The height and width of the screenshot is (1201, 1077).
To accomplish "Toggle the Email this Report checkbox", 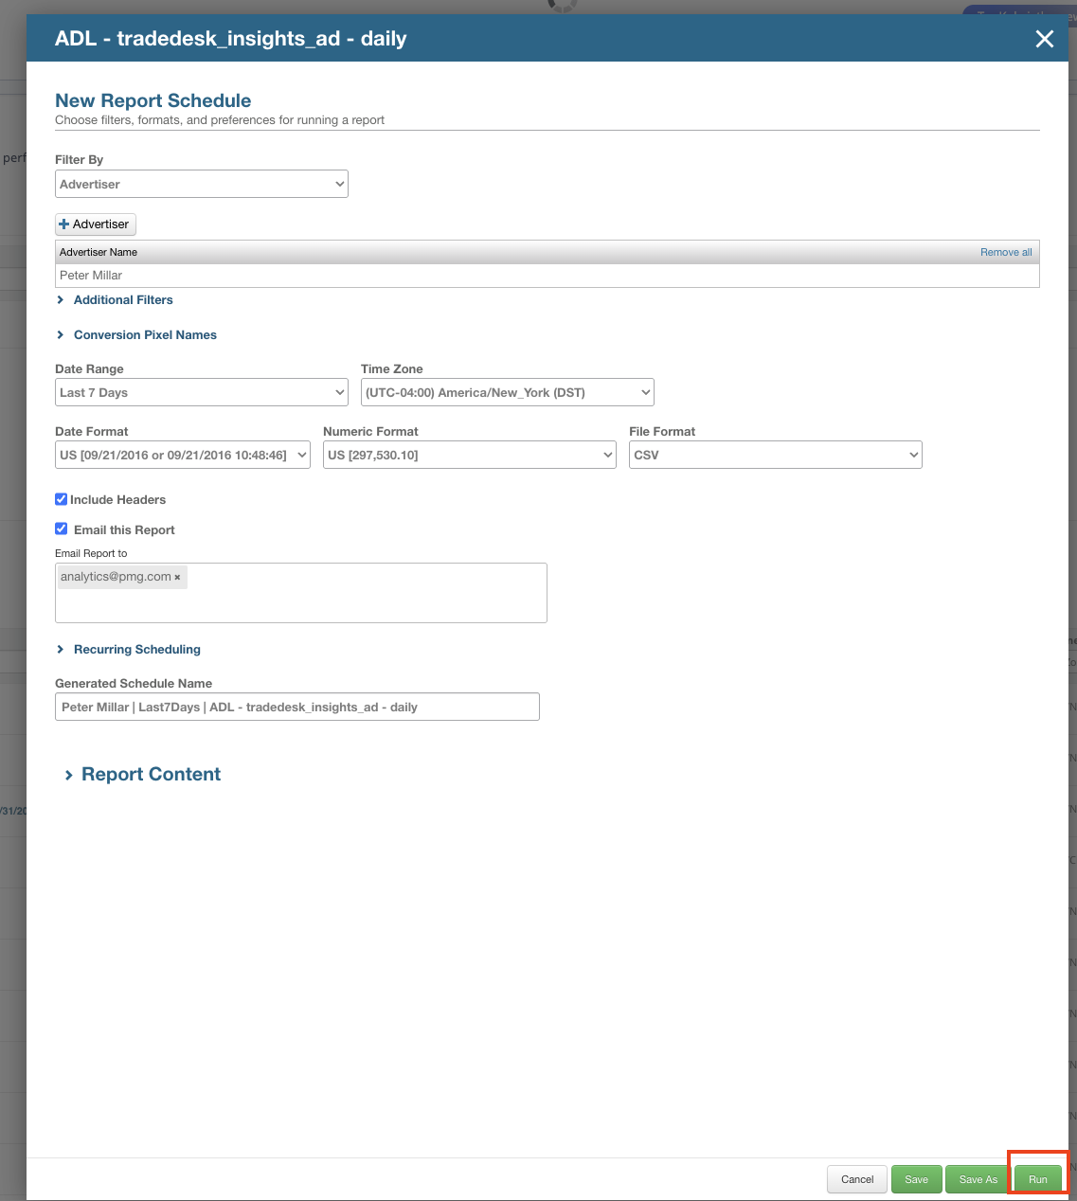I will pyautogui.click(x=62, y=529).
